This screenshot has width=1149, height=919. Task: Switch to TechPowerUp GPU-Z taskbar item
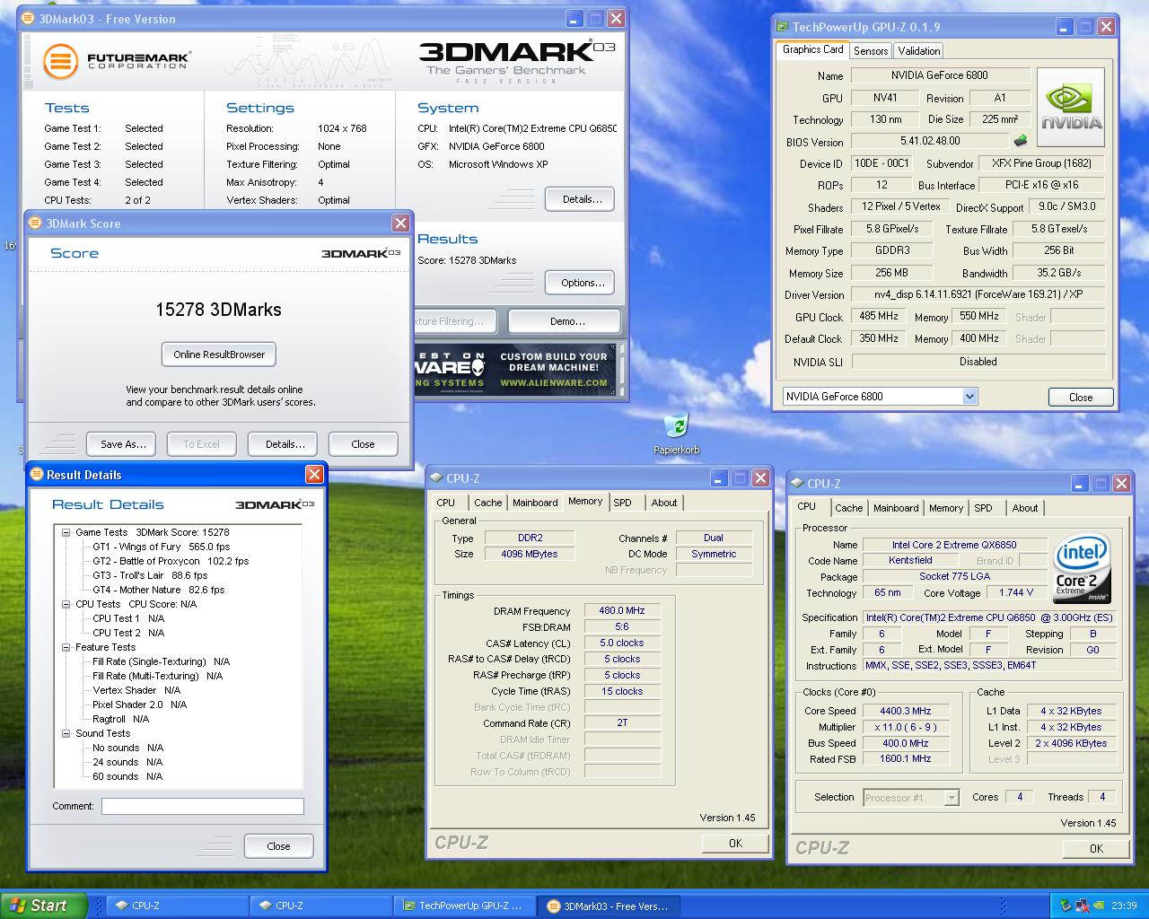(464, 906)
